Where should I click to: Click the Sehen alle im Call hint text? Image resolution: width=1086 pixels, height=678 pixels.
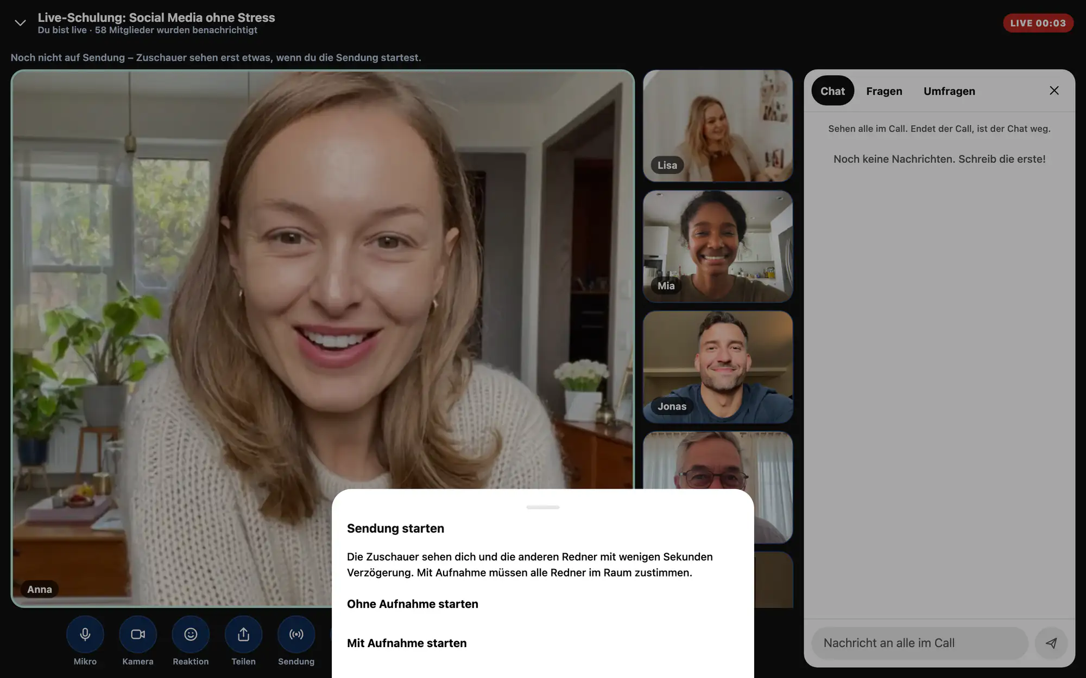(939, 129)
